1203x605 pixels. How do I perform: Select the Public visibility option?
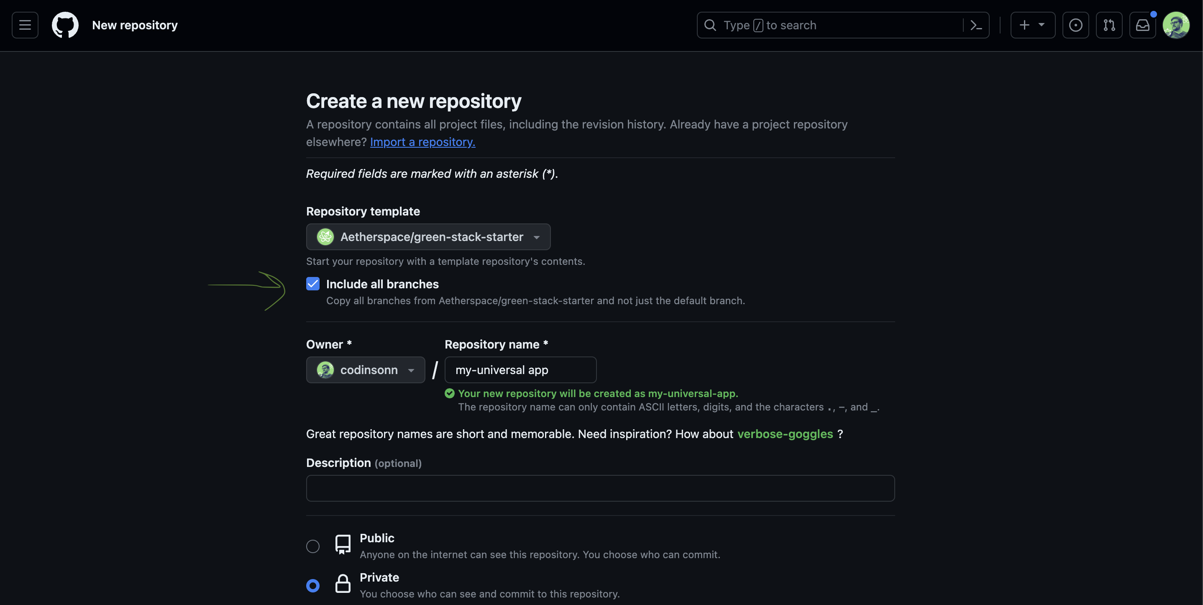pos(312,546)
